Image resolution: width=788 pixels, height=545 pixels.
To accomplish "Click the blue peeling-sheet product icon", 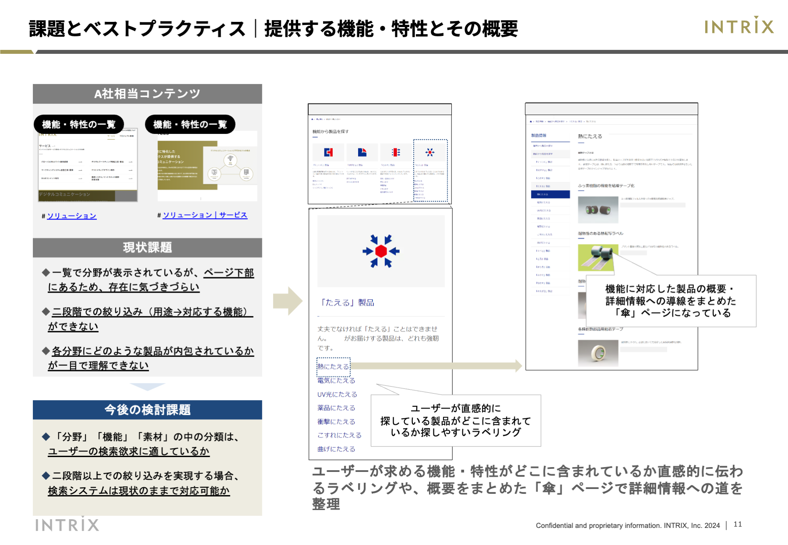I will coord(362,152).
